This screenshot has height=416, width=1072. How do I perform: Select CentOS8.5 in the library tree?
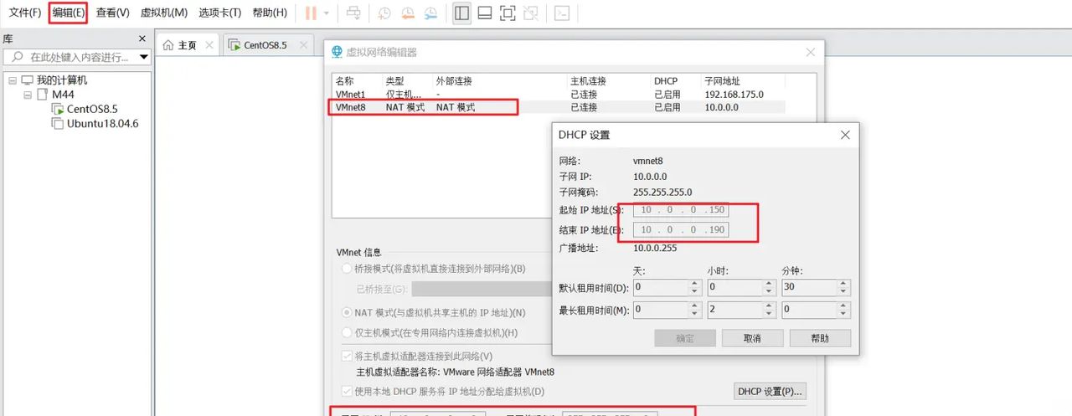coord(92,109)
